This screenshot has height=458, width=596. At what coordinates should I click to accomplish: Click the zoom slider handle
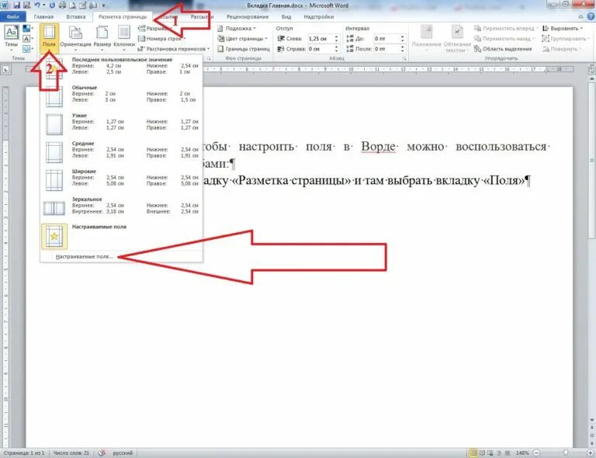click(566, 453)
